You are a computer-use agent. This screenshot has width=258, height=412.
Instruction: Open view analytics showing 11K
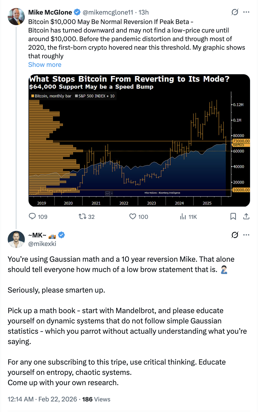point(183,217)
